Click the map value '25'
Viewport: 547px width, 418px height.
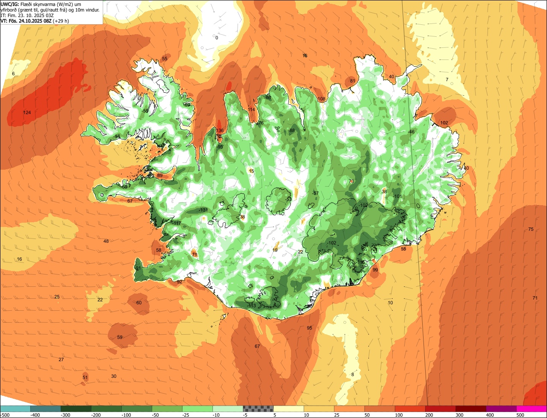57,297
